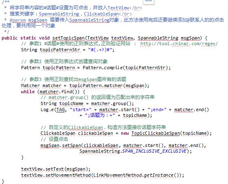The width and height of the screenshot is (228, 184).
Task: Open the tool.chinaz.com/regex URL in comment
Action: [x=179, y=44]
